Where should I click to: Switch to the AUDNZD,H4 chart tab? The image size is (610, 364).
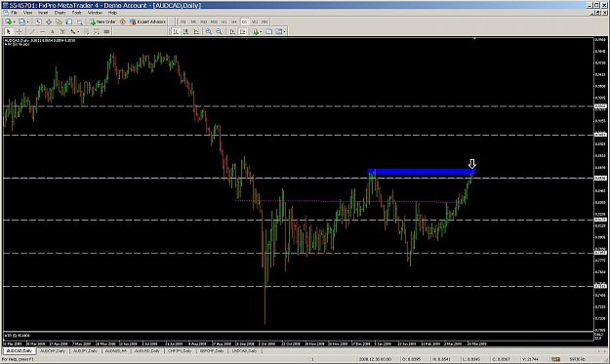pyautogui.click(x=116, y=350)
